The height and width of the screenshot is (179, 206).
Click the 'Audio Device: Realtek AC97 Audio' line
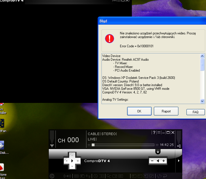[125, 60]
